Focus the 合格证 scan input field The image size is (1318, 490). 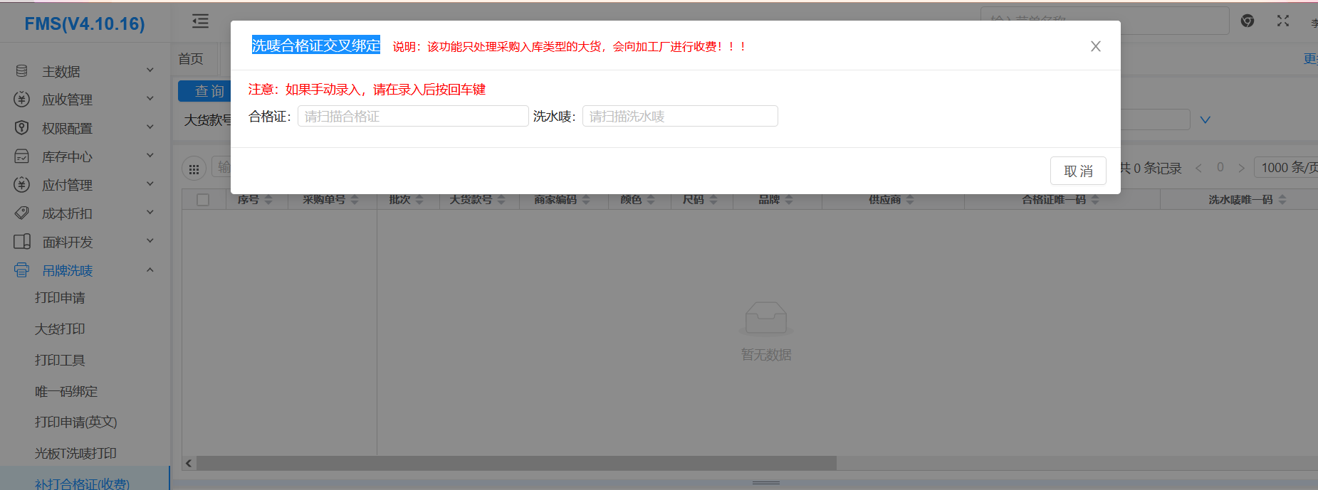point(412,116)
